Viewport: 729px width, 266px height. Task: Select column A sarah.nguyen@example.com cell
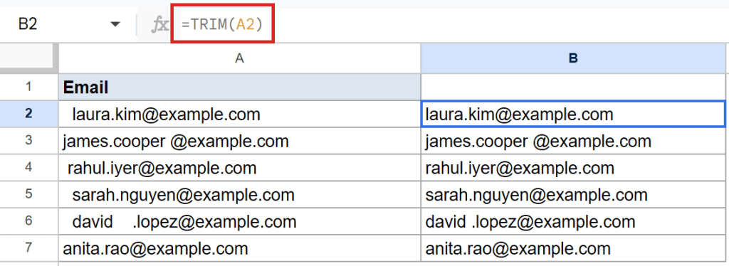(x=239, y=194)
